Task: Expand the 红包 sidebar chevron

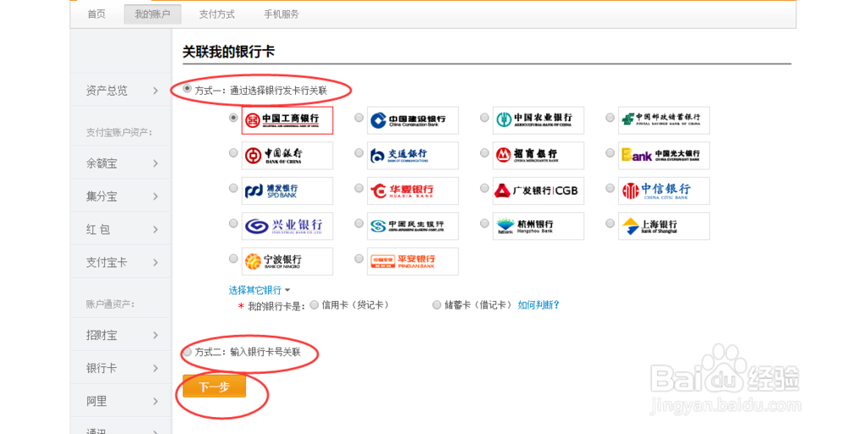Action: coord(156,229)
